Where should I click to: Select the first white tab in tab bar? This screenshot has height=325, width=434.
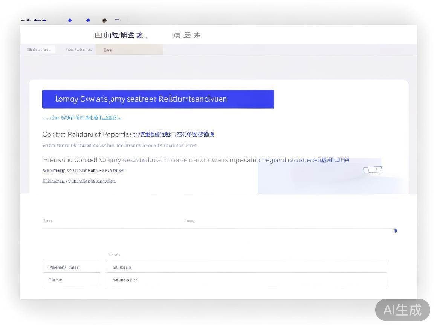pyautogui.click(x=39, y=50)
